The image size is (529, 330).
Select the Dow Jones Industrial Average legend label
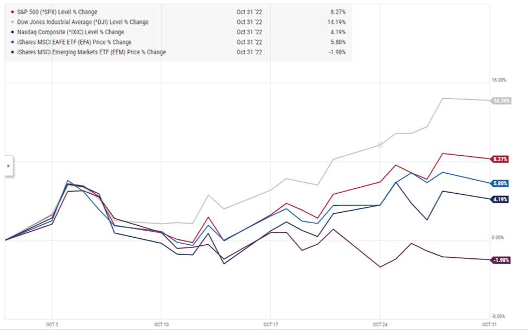(83, 22)
